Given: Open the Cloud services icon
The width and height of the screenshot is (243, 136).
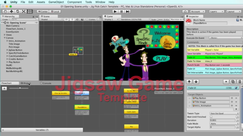Looking at the screenshot, I should point(185,12).
